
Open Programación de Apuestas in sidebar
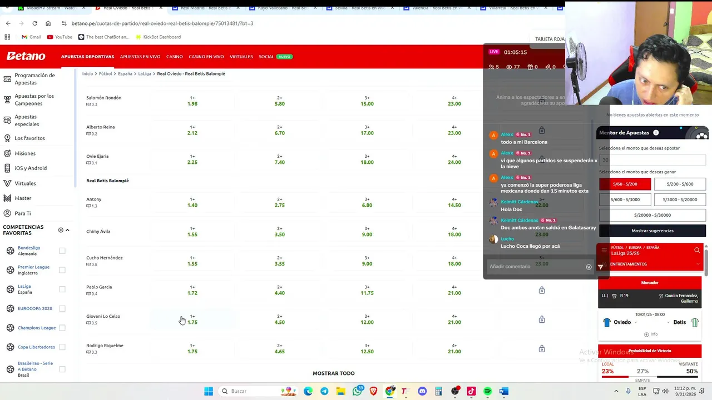click(x=34, y=79)
